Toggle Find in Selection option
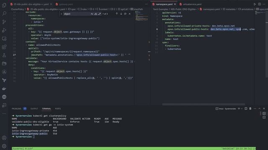Image resolution: width=268 pixels, height=150 pixels. [x=125, y=14]
